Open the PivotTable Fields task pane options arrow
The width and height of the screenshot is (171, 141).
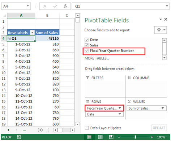pyautogui.click(x=161, y=19)
